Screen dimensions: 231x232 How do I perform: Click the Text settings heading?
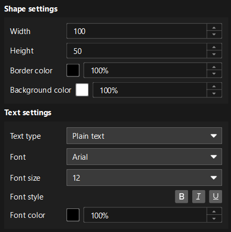28,113
